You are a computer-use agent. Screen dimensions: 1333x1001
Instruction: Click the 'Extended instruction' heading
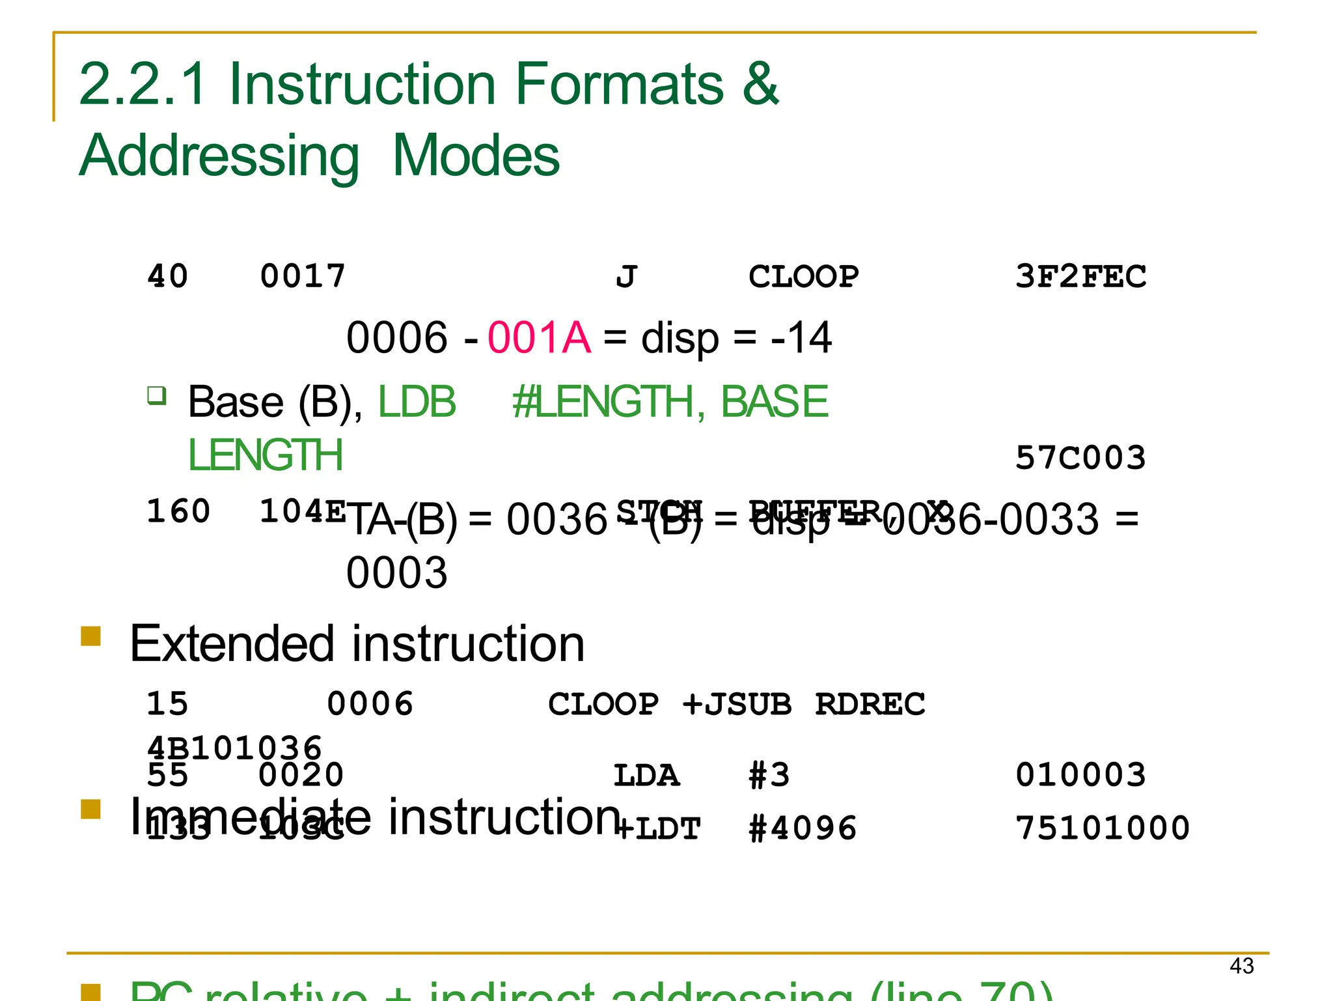pyautogui.click(x=357, y=643)
